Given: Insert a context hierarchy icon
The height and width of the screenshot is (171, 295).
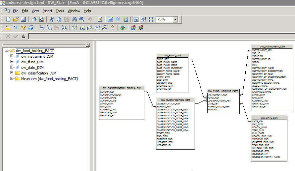Looking at the screenshot, I should point(64,28).
